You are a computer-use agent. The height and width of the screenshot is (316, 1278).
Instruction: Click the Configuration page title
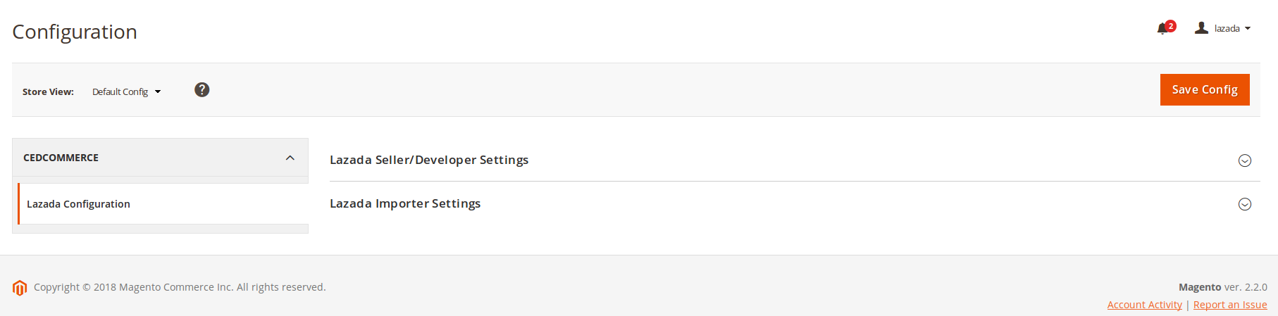pos(75,32)
